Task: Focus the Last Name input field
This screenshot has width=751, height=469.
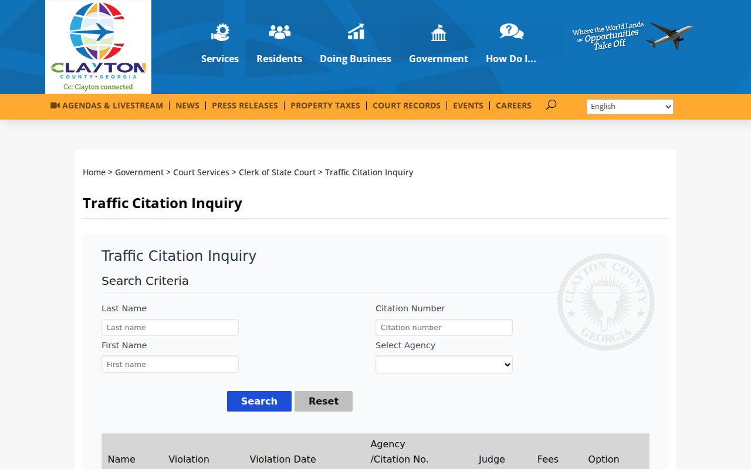Action: click(170, 327)
